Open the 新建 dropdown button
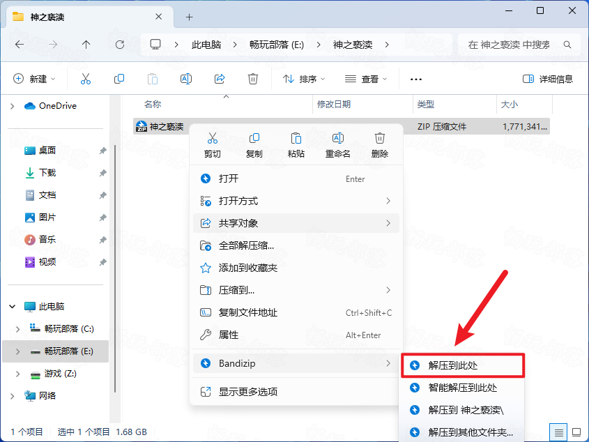Screen dimensions: 589x442 (x=34, y=79)
